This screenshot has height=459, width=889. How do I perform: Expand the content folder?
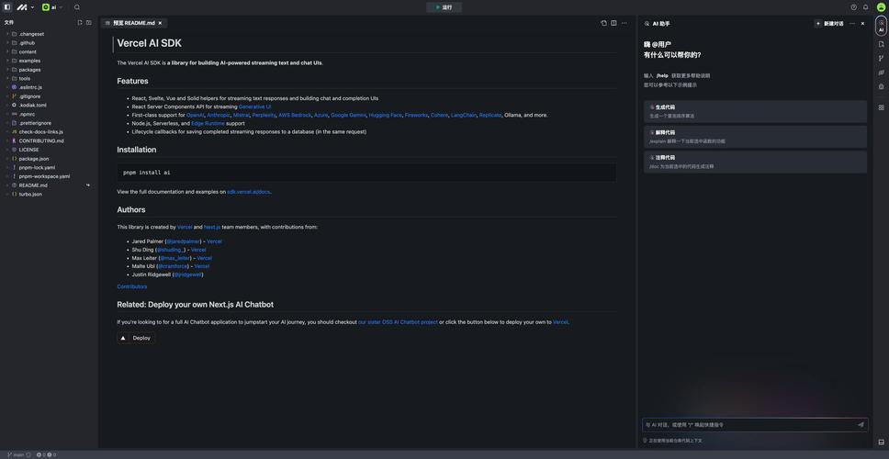[49, 51]
